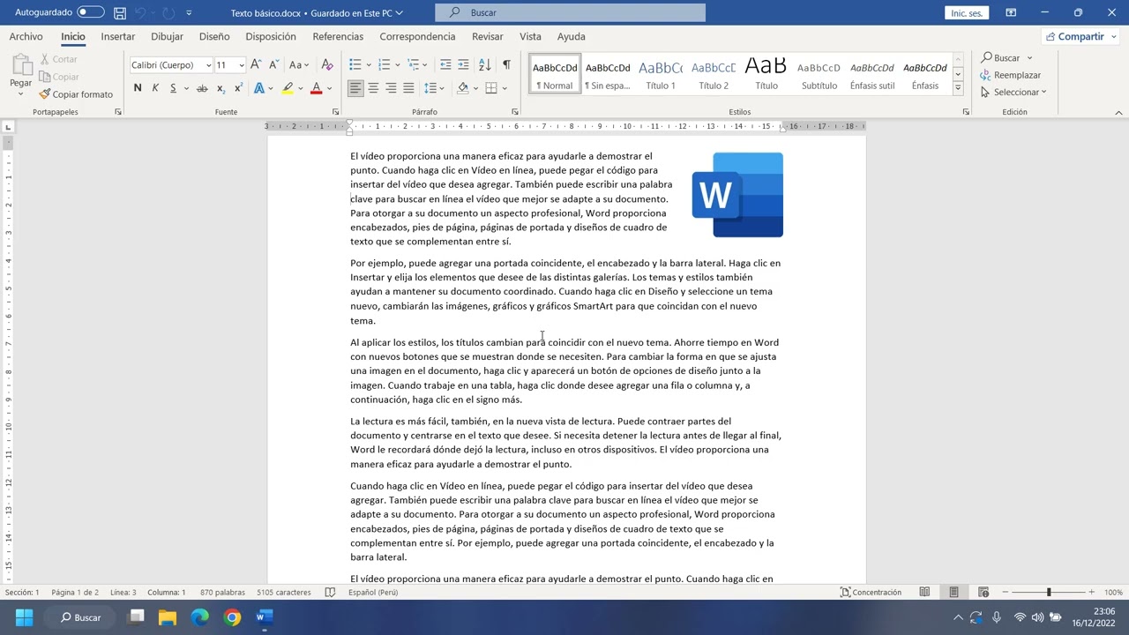The image size is (1129, 635).
Task: Click the yellow text highlight color
Action: pos(288,88)
